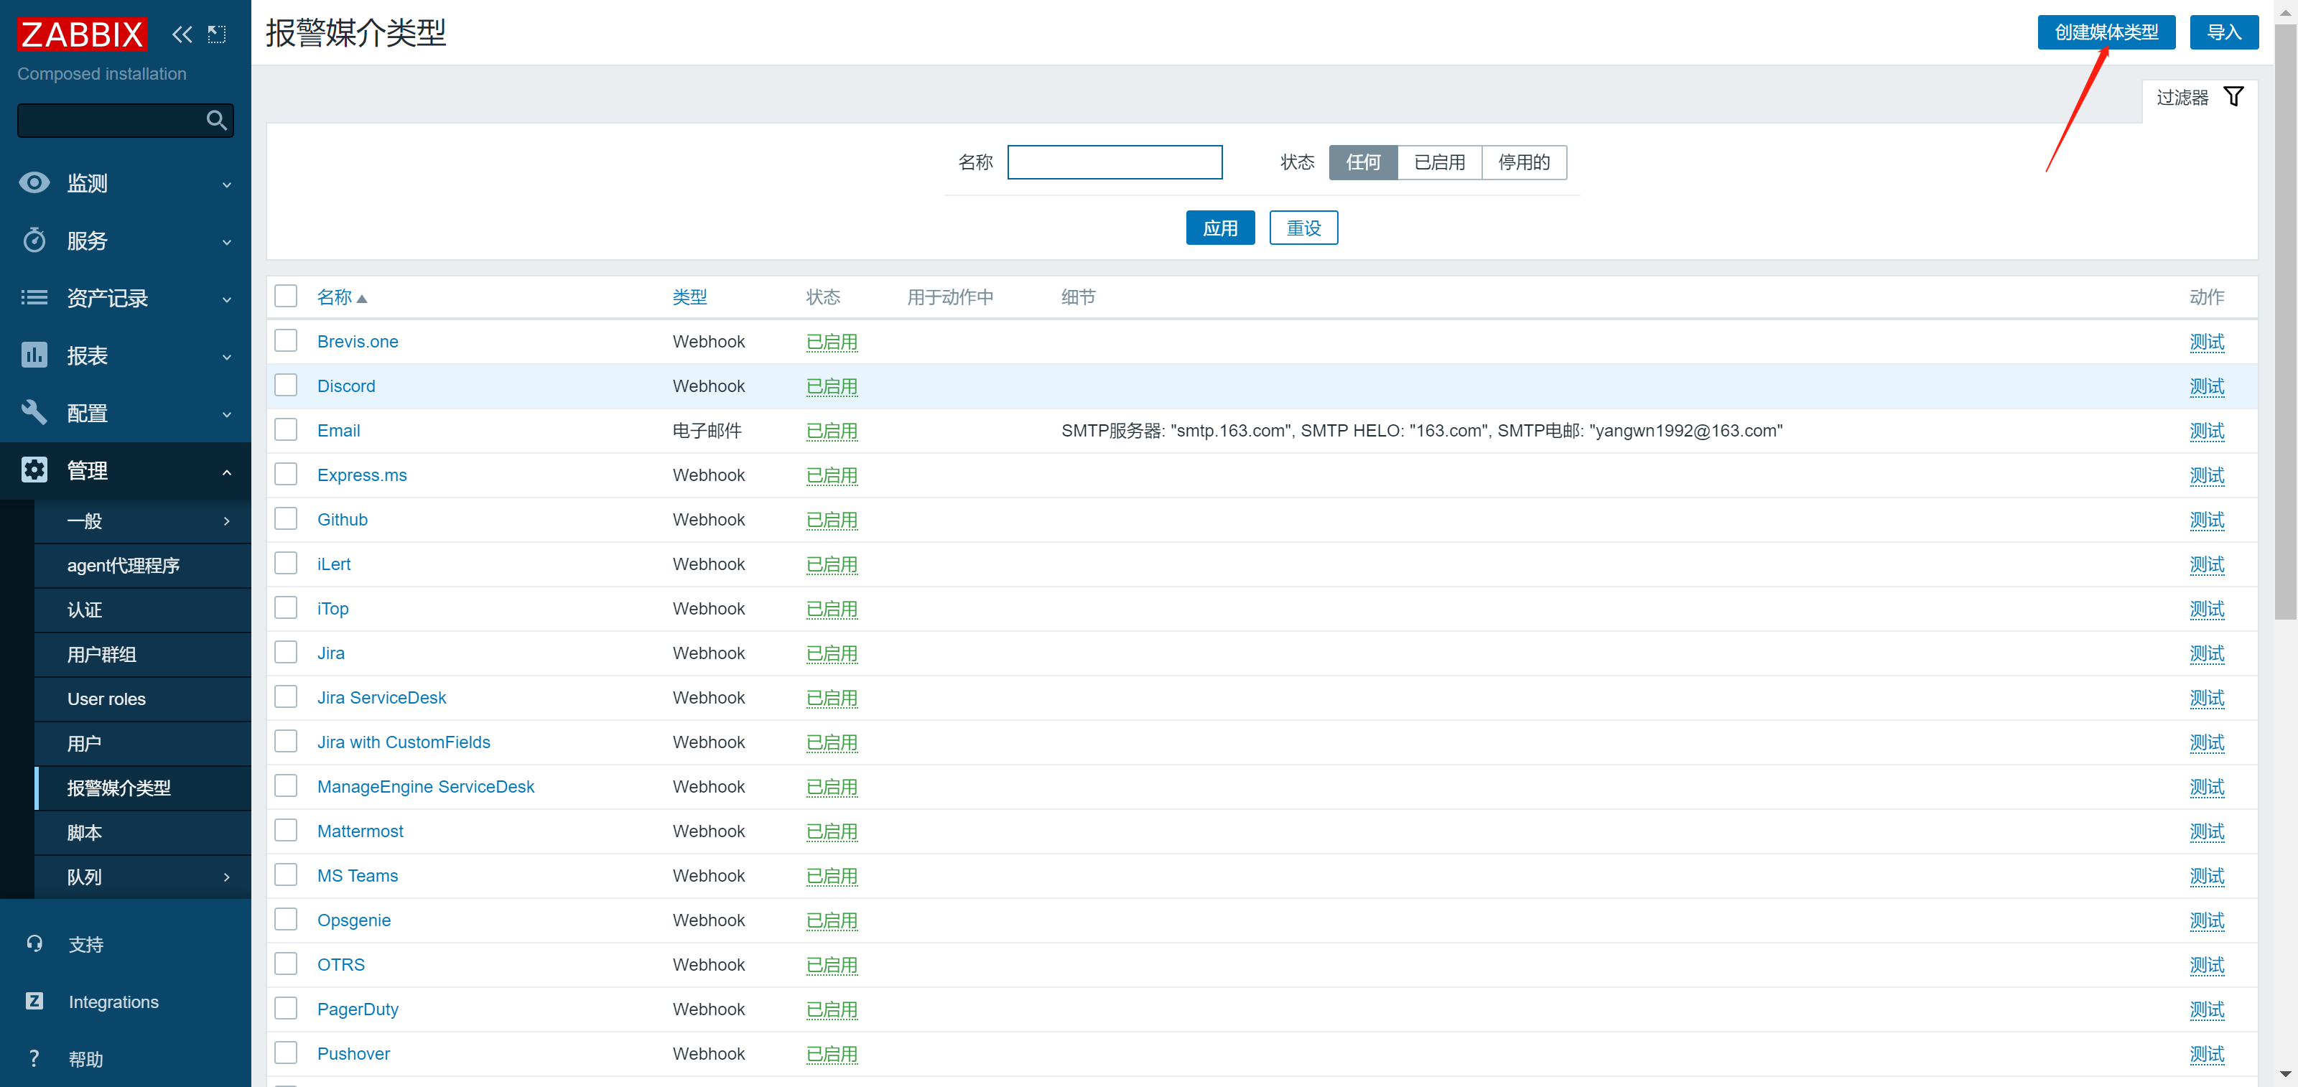The width and height of the screenshot is (2298, 1087).
Task: Click the 名称 filter input field
Action: (x=1115, y=162)
